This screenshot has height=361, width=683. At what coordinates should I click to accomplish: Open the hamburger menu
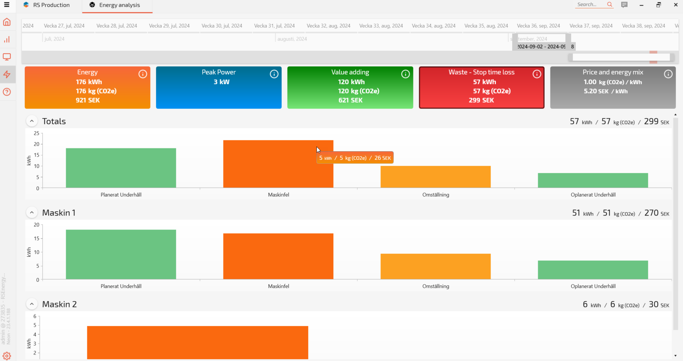click(x=7, y=5)
